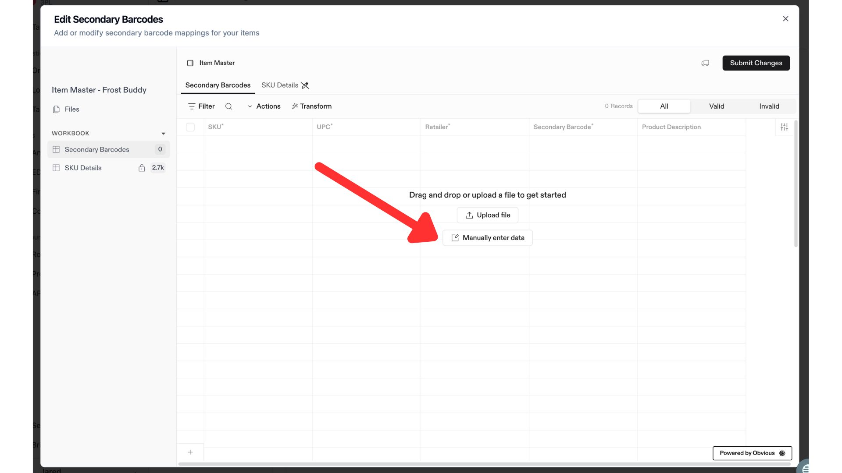Show All records
This screenshot has height=473, width=842.
[x=664, y=106]
